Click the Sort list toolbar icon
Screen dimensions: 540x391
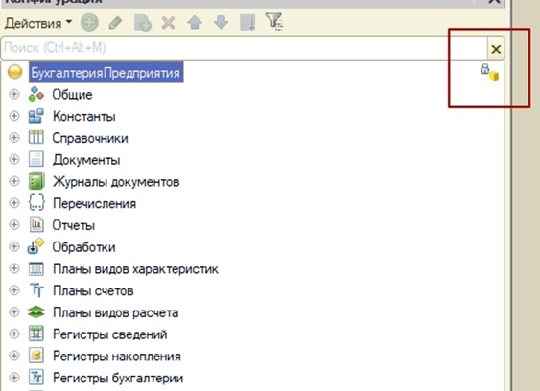pos(247,23)
